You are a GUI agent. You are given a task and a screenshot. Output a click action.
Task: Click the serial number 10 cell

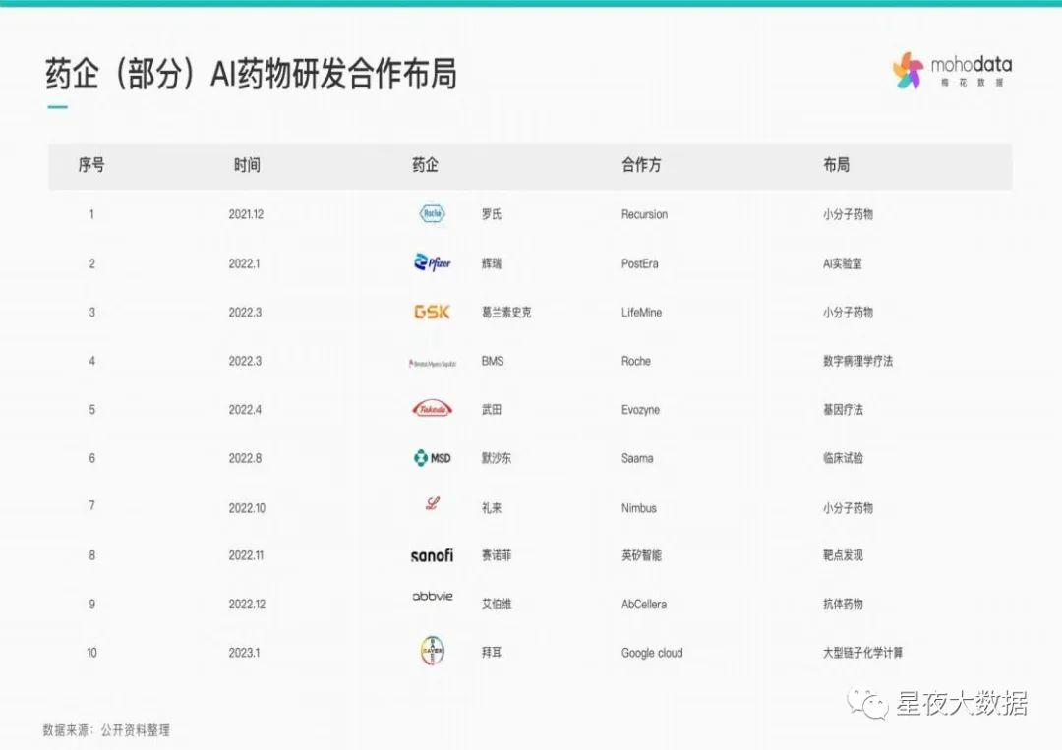tap(91, 653)
